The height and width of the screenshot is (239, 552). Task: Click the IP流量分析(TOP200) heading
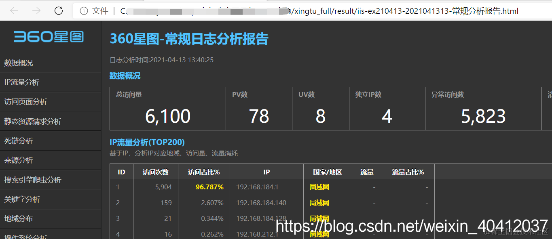[x=147, y=142]
